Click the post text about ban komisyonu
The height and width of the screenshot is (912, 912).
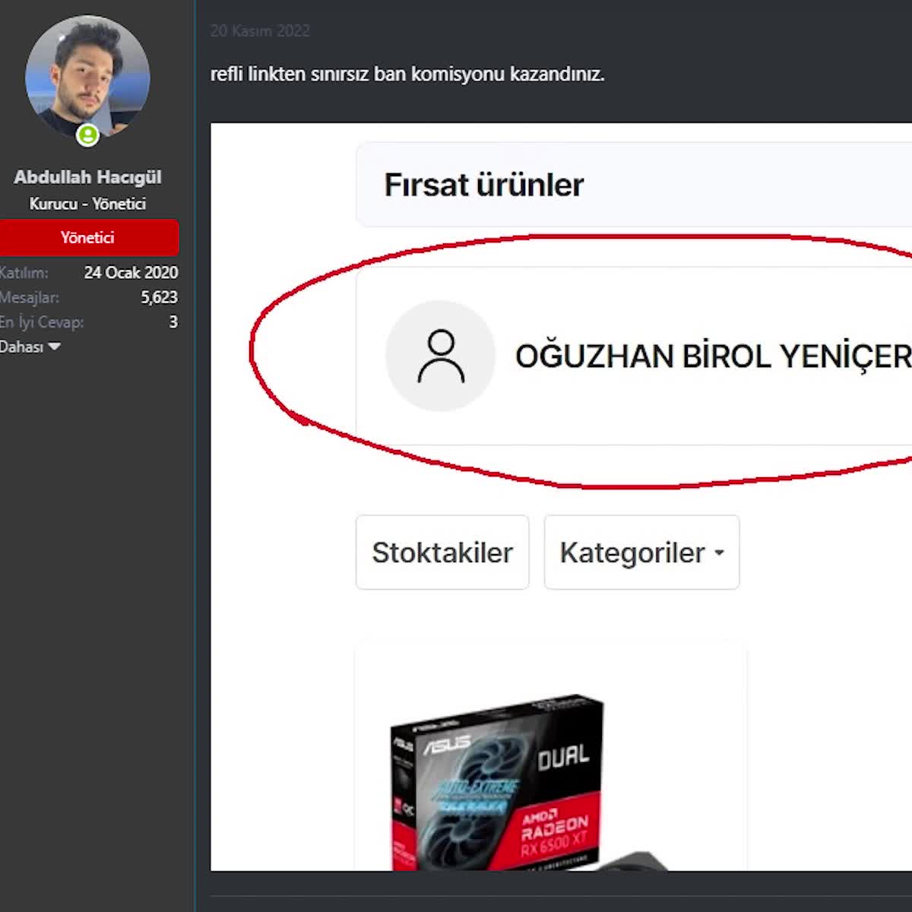point(407,74)
